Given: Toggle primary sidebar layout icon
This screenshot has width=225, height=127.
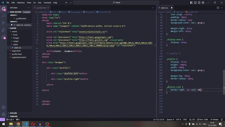Looking at the screenshot, I should [x=191, y=2].
